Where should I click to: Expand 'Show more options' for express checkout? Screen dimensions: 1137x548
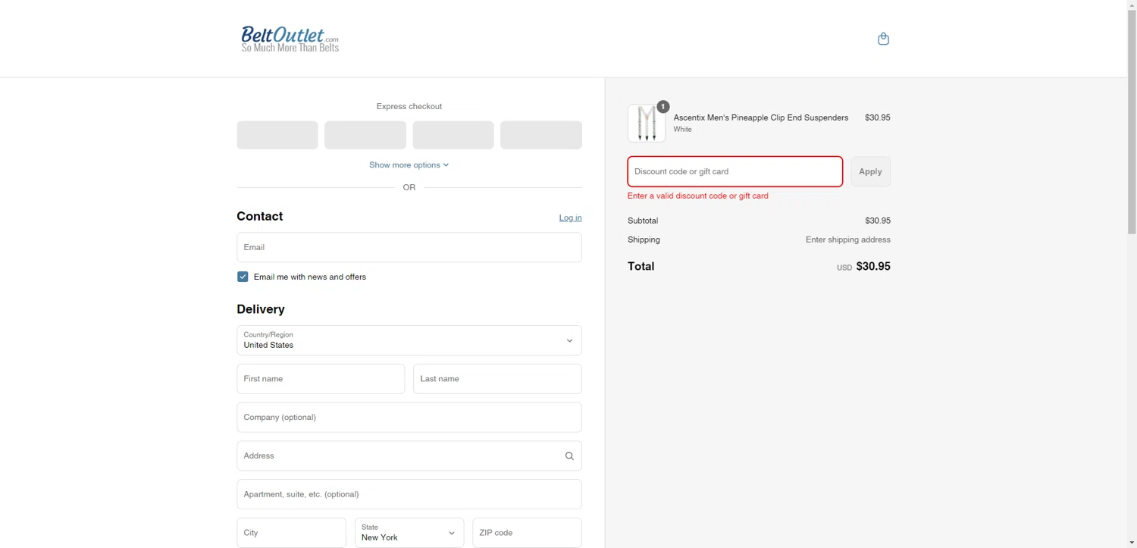[x=409, y=165]
